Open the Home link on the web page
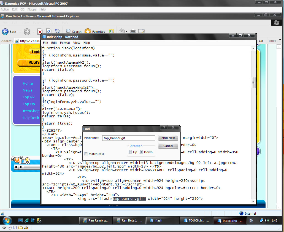The image size is (284, 232). (x=28, y=83)
